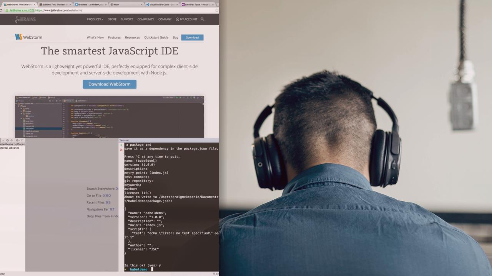This screenshot has height=276, width=492.
Task: Toggle the bookmark star in the address bar
Action: (x=216, y=10)
